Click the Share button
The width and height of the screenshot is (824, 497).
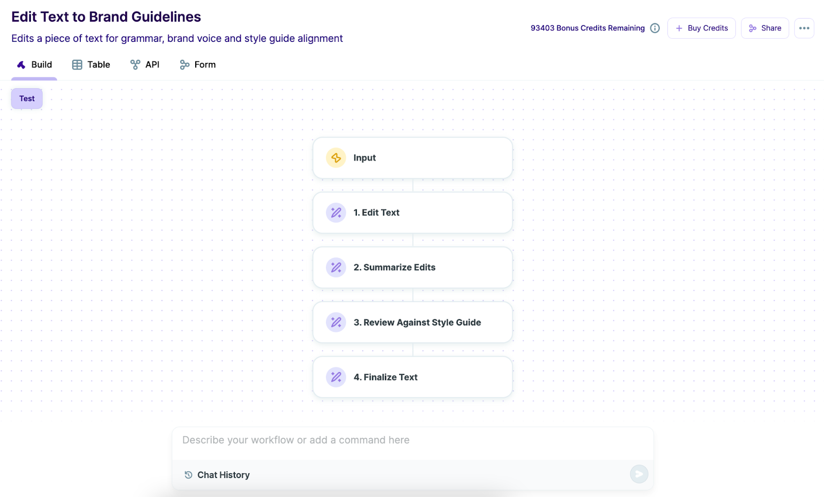[765, 28]
